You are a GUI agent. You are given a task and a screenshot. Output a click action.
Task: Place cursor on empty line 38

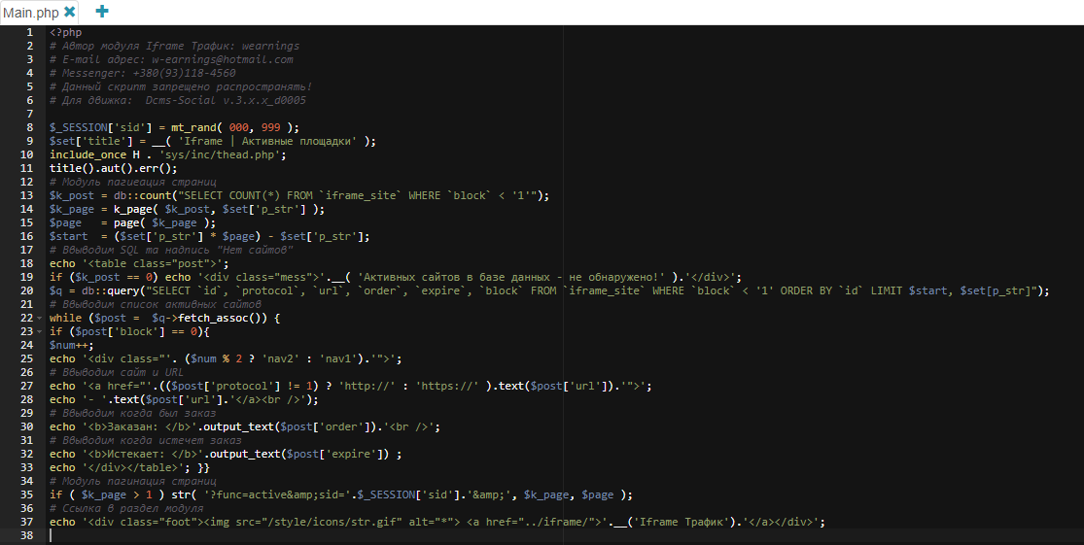292,535
